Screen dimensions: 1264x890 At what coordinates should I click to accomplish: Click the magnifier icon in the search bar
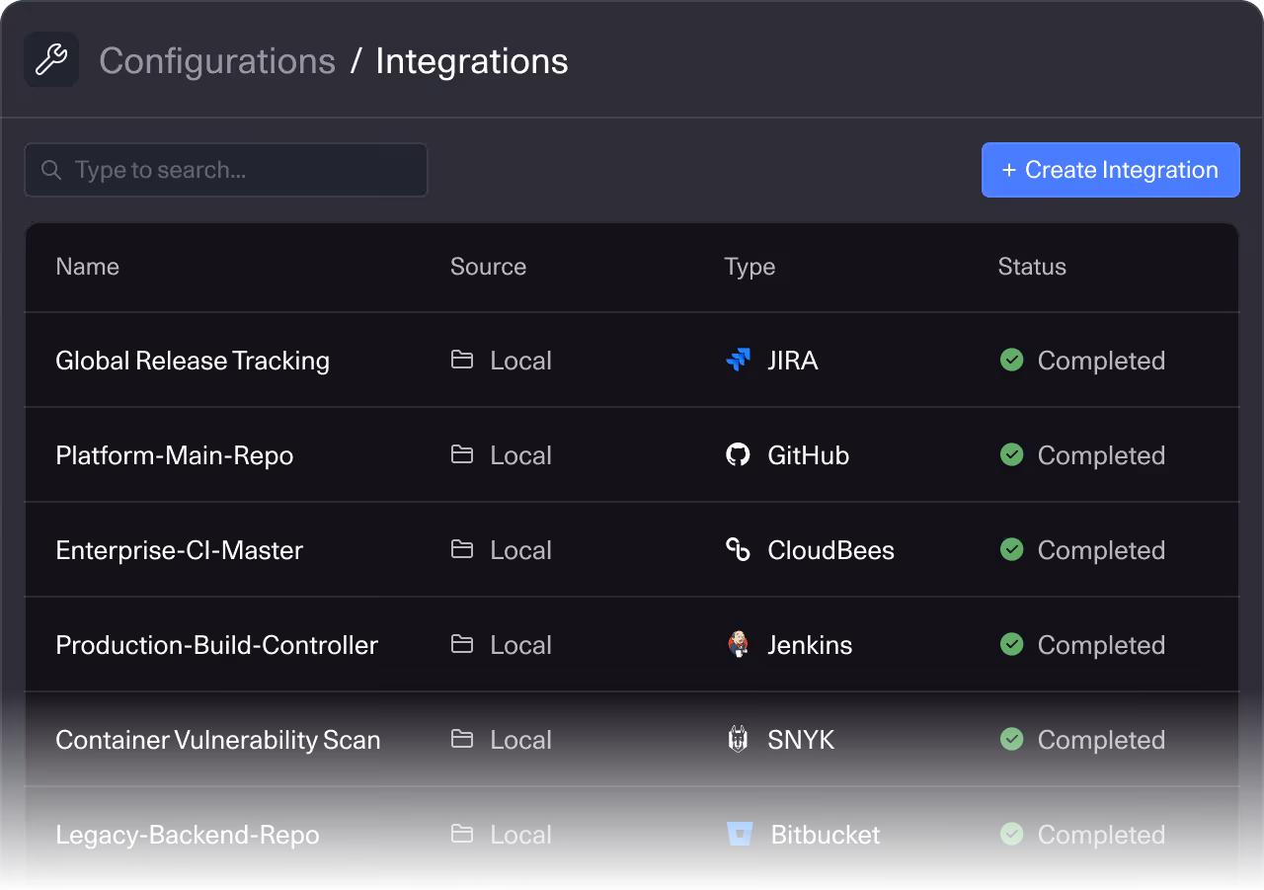coord(50,170)
